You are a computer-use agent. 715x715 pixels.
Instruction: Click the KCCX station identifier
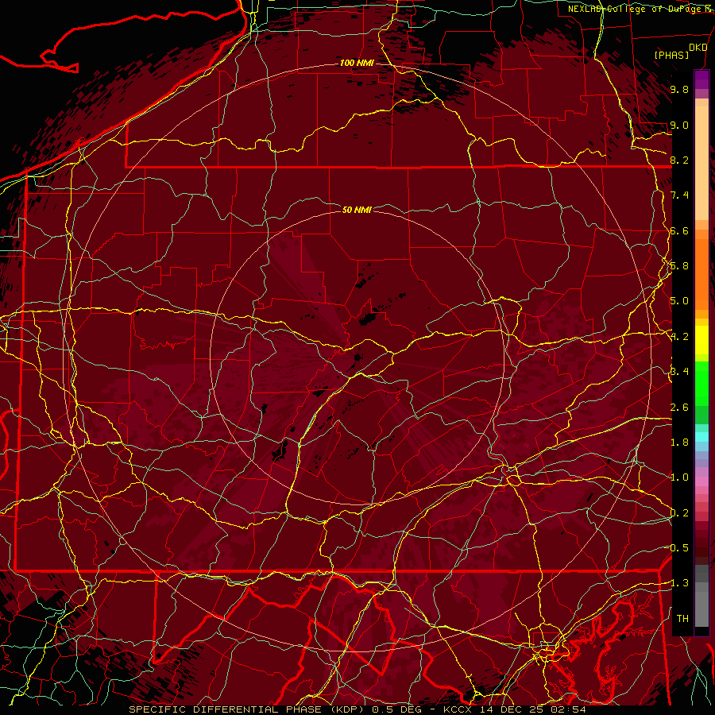tap(458, 709)
